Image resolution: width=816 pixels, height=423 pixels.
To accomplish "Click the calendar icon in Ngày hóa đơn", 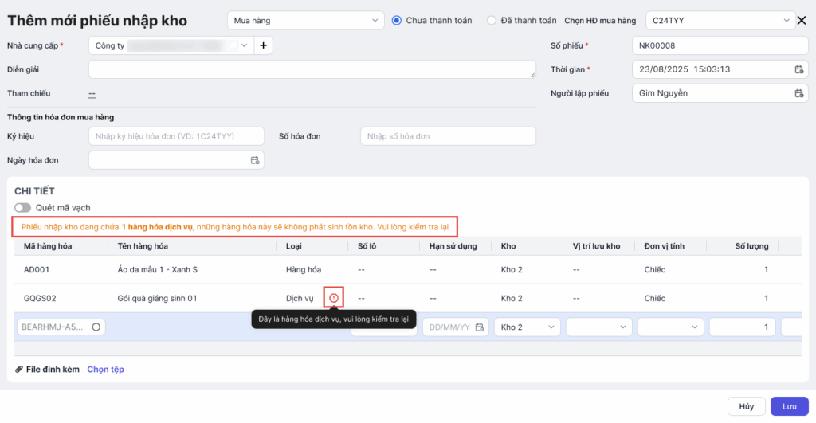I will click(x=255, y=160).
